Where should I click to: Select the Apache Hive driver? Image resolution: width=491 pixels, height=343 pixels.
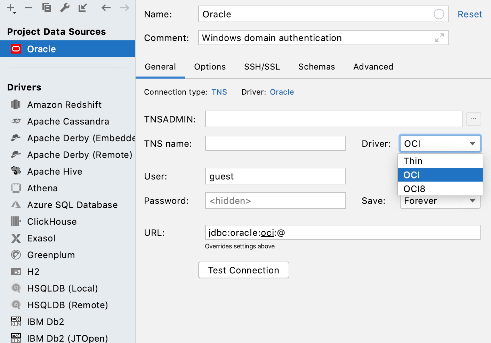[67, 171]
